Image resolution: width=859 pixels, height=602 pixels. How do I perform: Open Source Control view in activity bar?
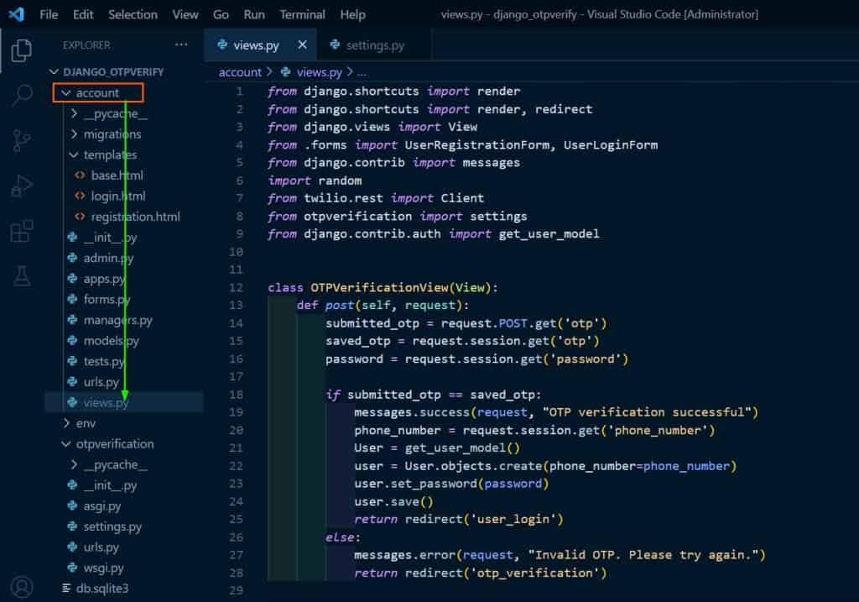pos(21,140)
